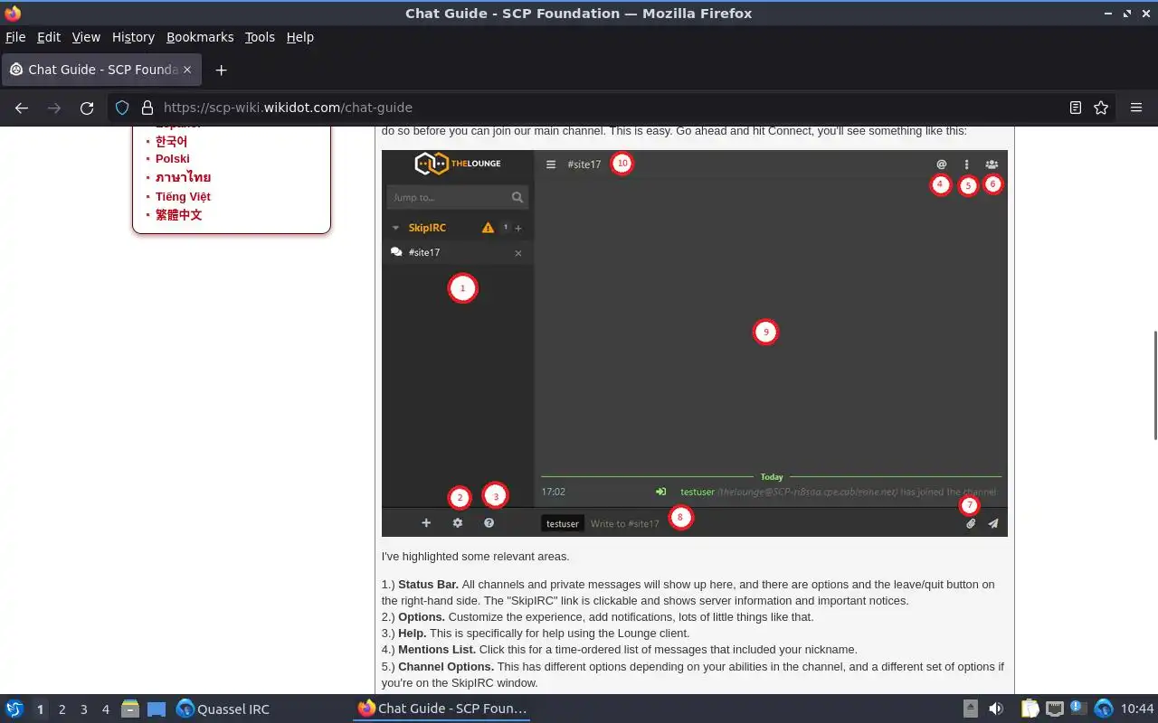Screen dimensions: 1158x723
Task: Open the View menu
Action: [x=86, y=37]
